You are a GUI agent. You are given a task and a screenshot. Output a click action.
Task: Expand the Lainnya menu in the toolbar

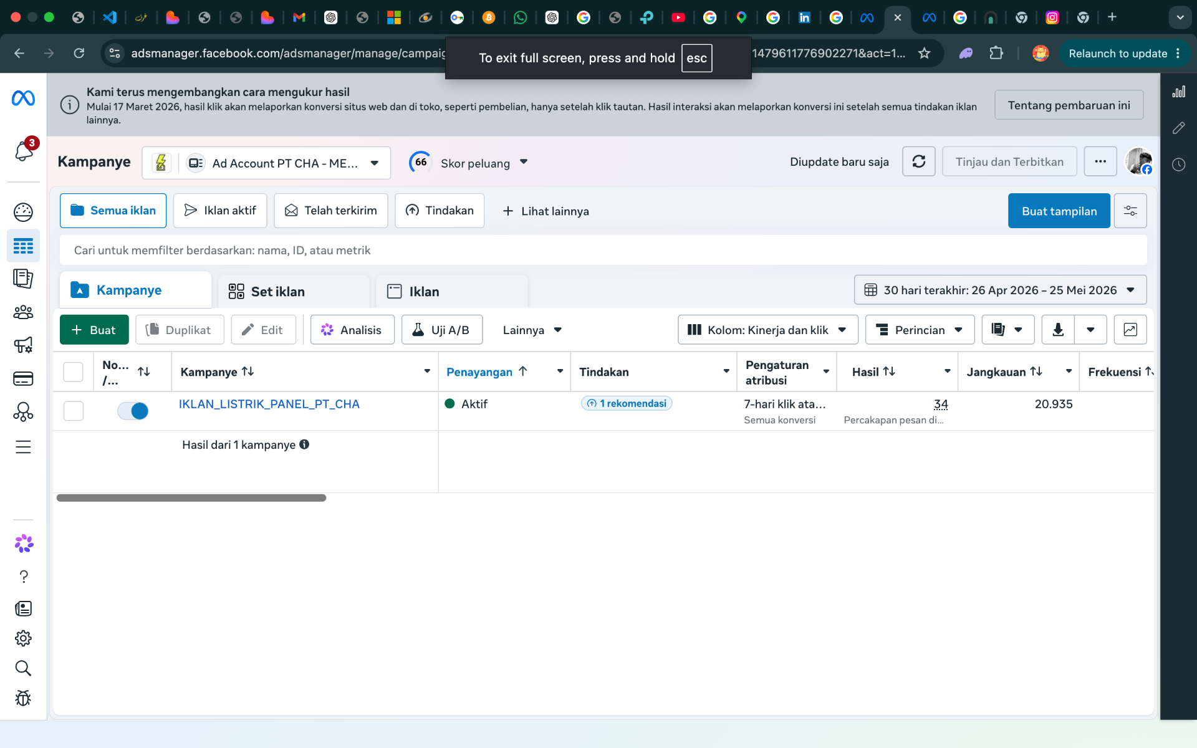pos(532,330)
